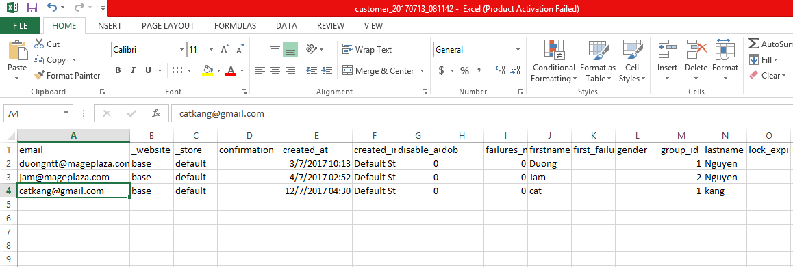Switch to the INSERT tab
This screenshot has height=267, width=793.
[108, 26]
